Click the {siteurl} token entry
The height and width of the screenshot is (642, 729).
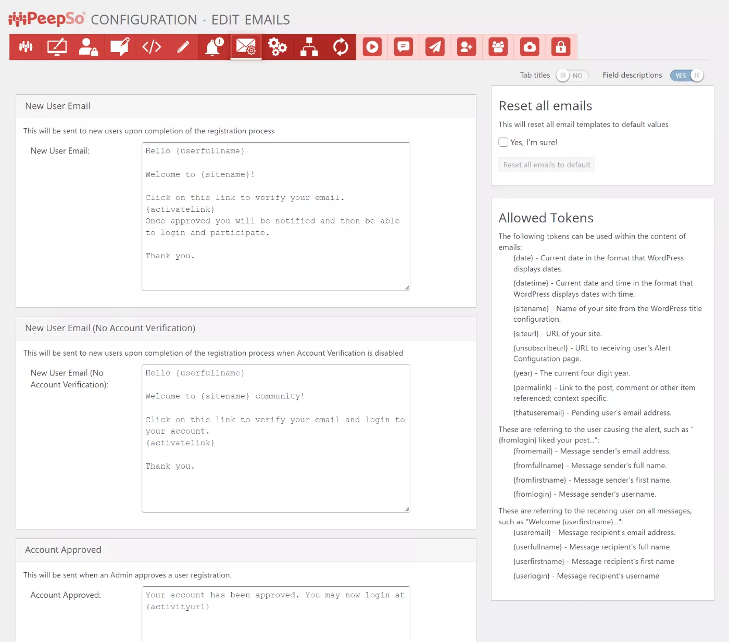click(x=558, y=334)
